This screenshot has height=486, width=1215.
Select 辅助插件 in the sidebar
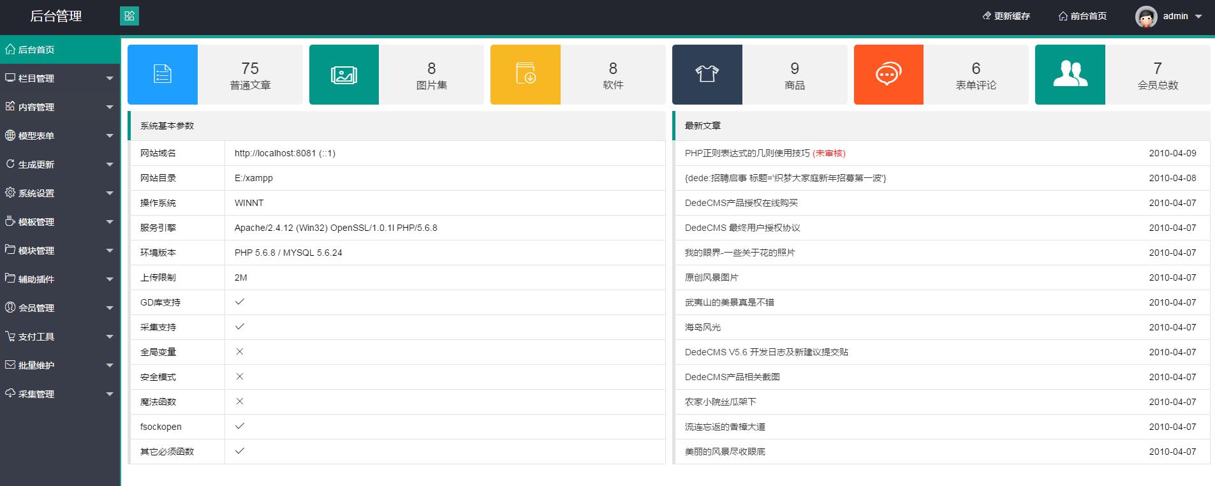pos(60,279)
